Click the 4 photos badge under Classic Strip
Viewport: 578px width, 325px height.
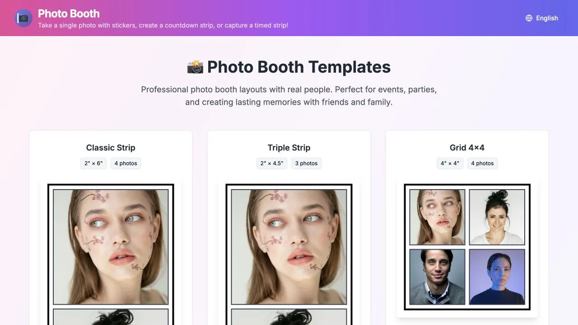[x=126, y=163]
